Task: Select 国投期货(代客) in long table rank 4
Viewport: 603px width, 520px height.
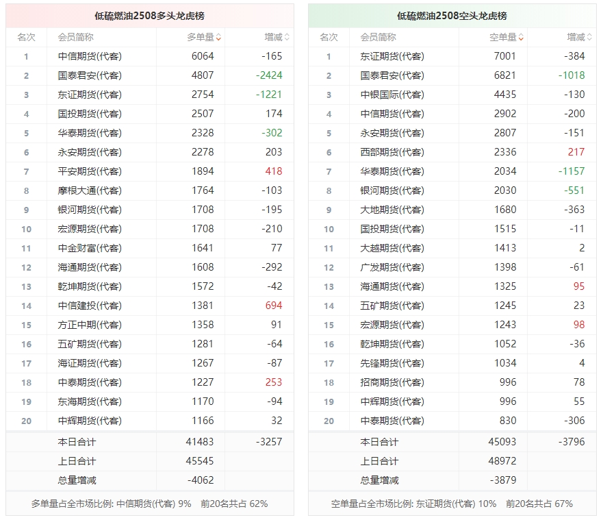Action: click(x=90, y=114)
